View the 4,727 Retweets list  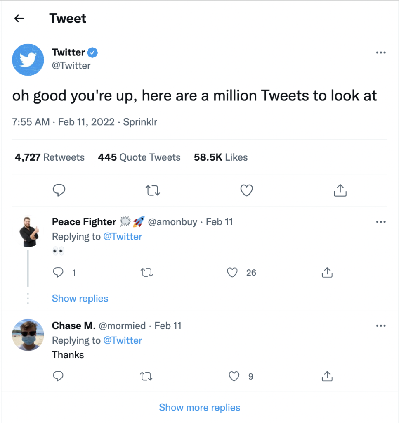coord(50,157)
